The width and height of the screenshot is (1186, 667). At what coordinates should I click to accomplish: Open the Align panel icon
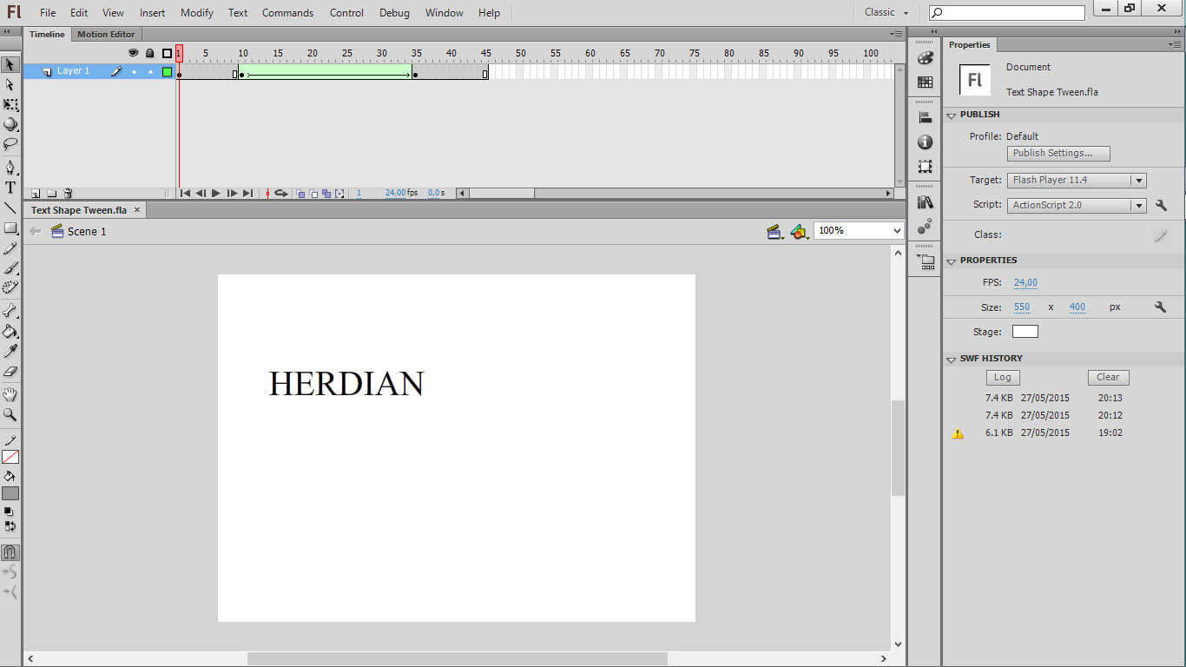925,118
